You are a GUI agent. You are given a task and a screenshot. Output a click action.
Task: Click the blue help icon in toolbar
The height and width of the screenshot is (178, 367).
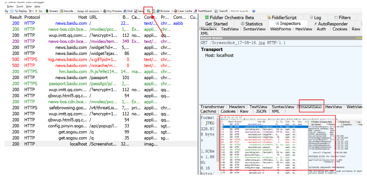254,11
